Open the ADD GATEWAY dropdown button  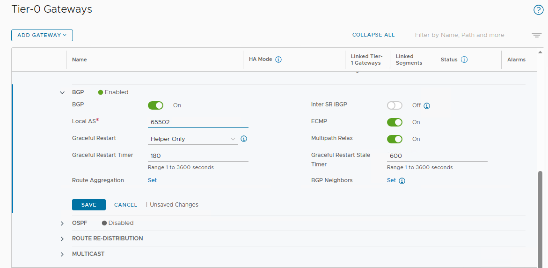pos(42,35)
